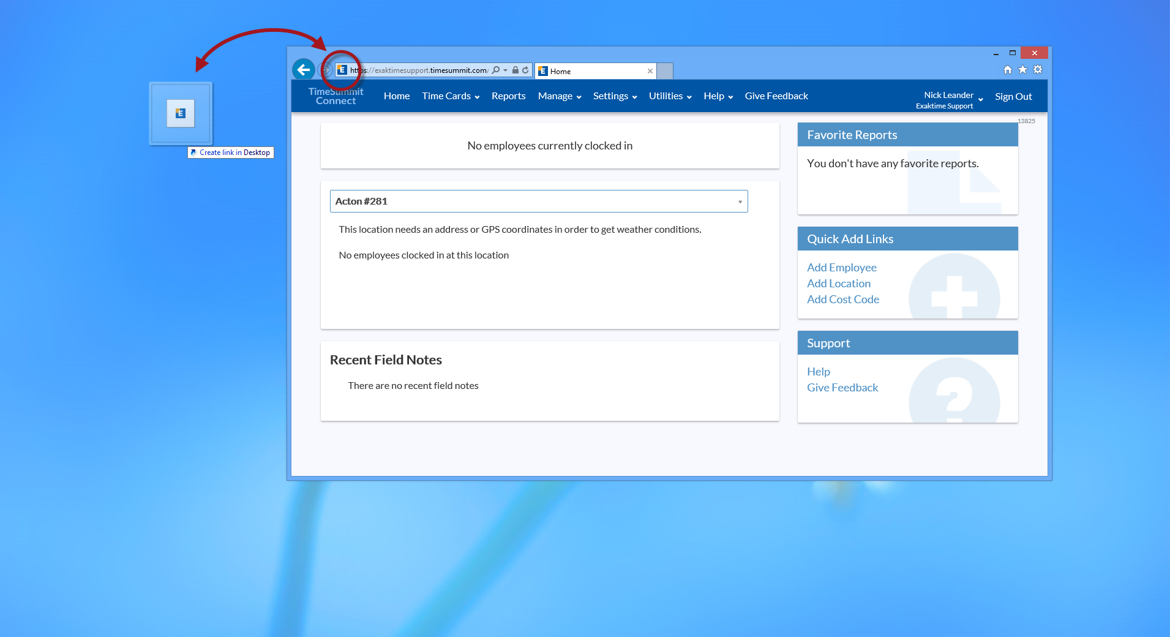The image size is (1170, 637).
Task: Click the Add Cost Code link
Action: coord(842,300)
